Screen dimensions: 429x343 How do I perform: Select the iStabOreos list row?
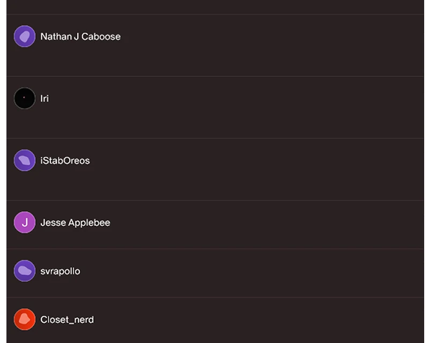[216, 169]
